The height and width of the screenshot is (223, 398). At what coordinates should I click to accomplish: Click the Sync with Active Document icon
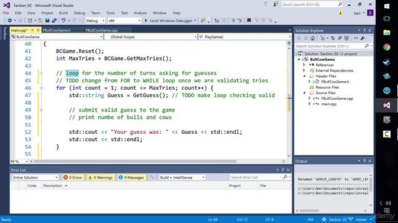tap(333, 38)
